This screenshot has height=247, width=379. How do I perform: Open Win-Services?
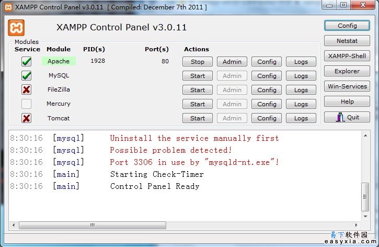pos(347,86)
